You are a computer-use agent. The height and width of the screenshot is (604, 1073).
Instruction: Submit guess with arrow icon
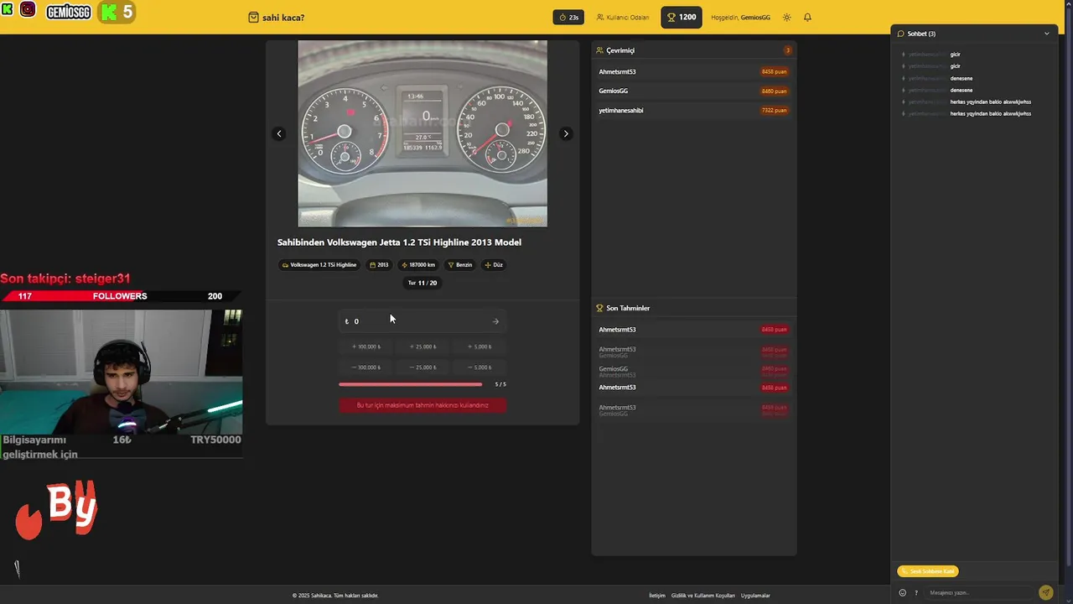pyautogui.click(x=495, y=321)
